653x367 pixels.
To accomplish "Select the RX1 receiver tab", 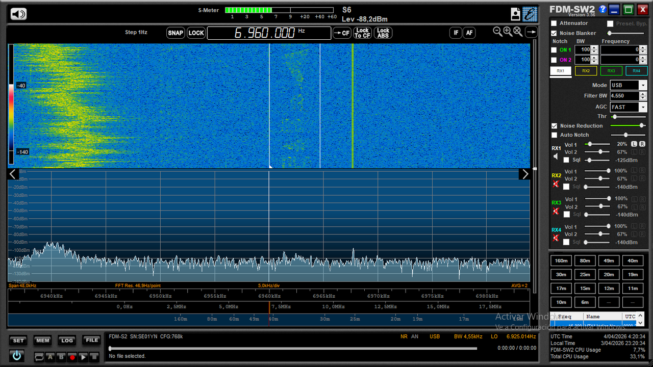I will pos(560,71).
